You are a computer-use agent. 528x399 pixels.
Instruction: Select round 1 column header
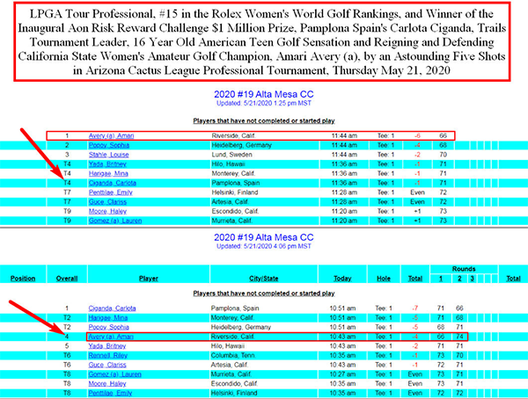click(x=441, y=279)
